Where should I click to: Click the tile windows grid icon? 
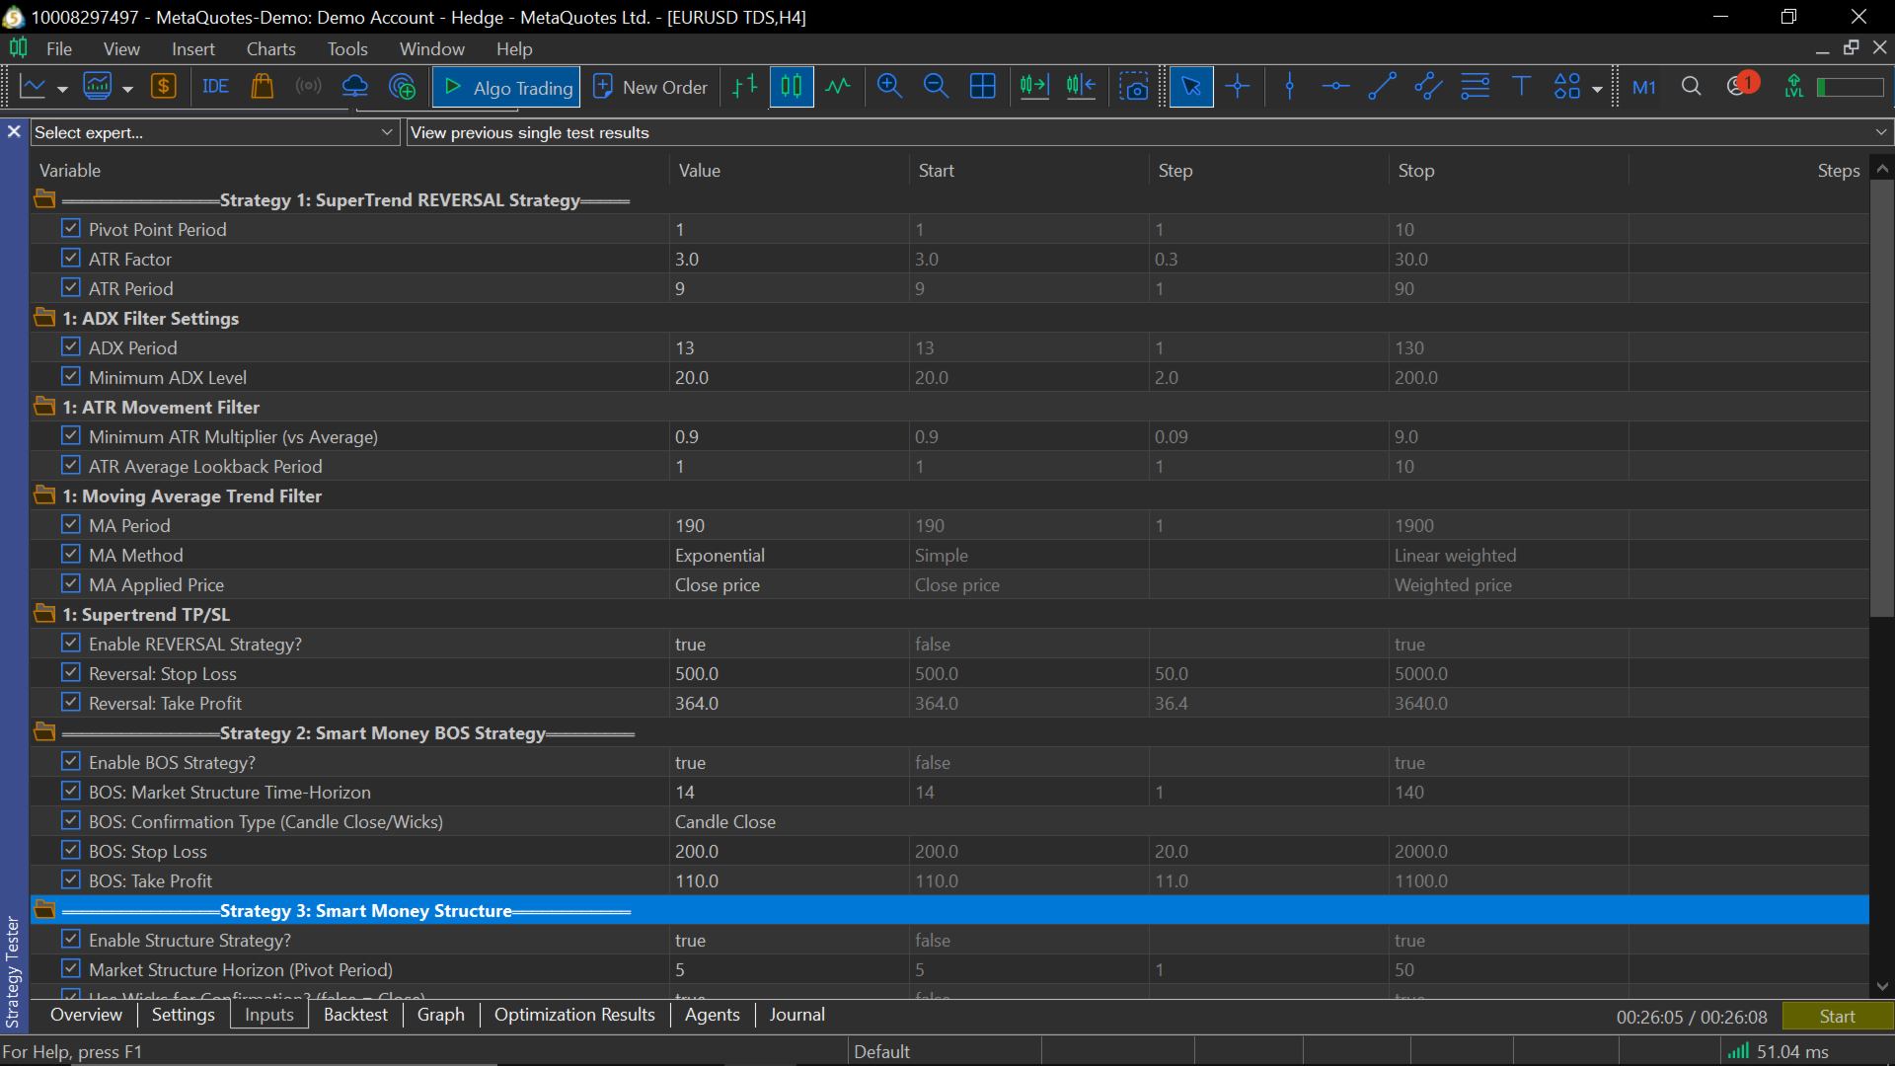pos(983,87)
